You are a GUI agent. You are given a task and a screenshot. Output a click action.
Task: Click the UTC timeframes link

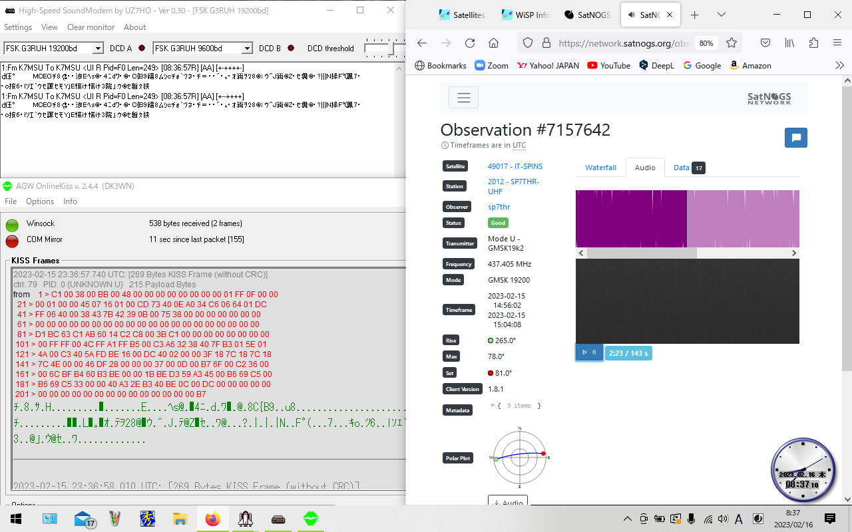click(x=519, y=145)
